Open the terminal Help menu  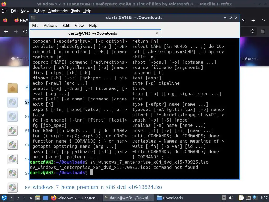[93, 26]
